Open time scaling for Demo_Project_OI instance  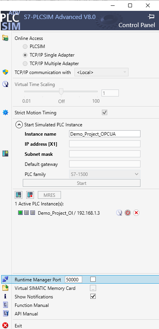(x=119, y=213)
